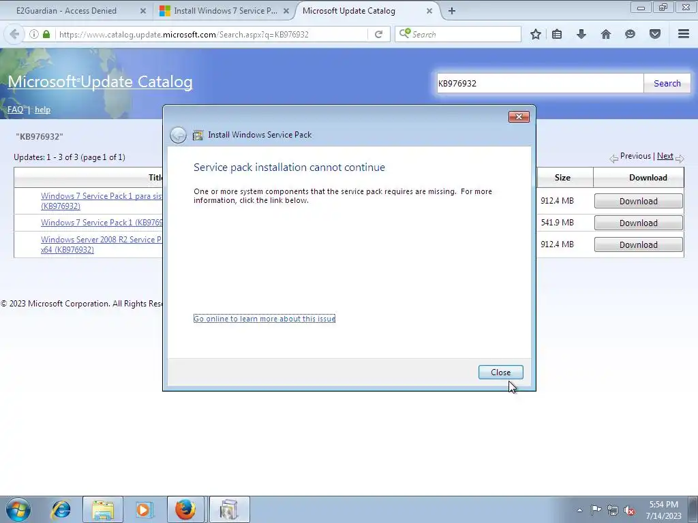Click the Windows Start orb
The image size is (698, 523).
point(18,509)
